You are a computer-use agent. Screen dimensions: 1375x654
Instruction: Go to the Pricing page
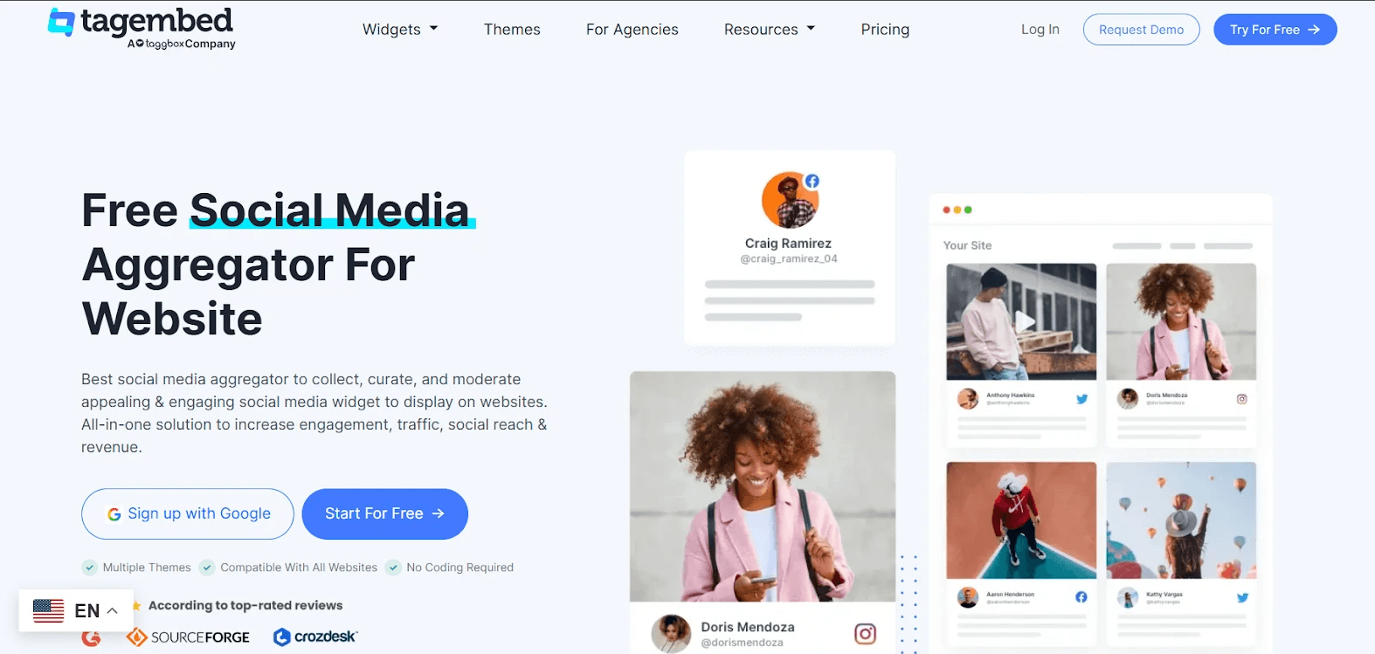(885, 30)
